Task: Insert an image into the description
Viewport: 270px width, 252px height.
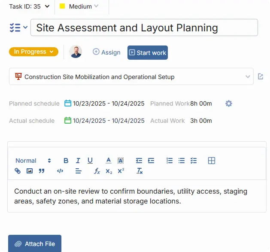Action: point(30,171)
